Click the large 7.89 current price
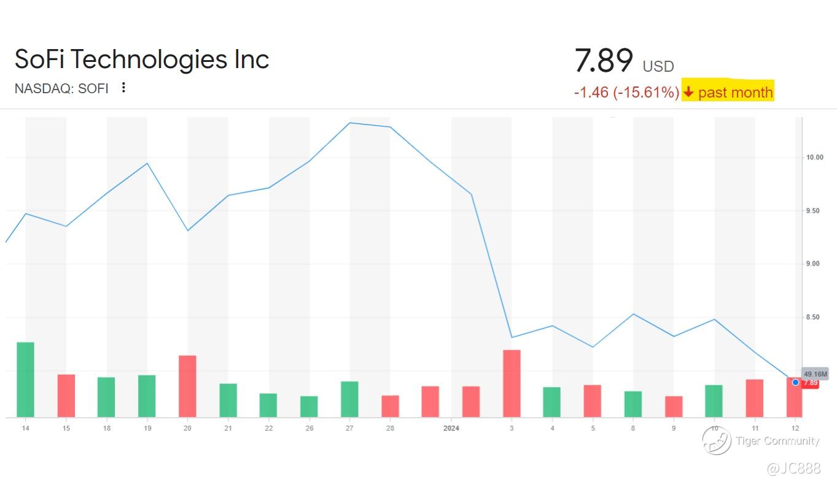837x487 pixels. pos(604,60)
